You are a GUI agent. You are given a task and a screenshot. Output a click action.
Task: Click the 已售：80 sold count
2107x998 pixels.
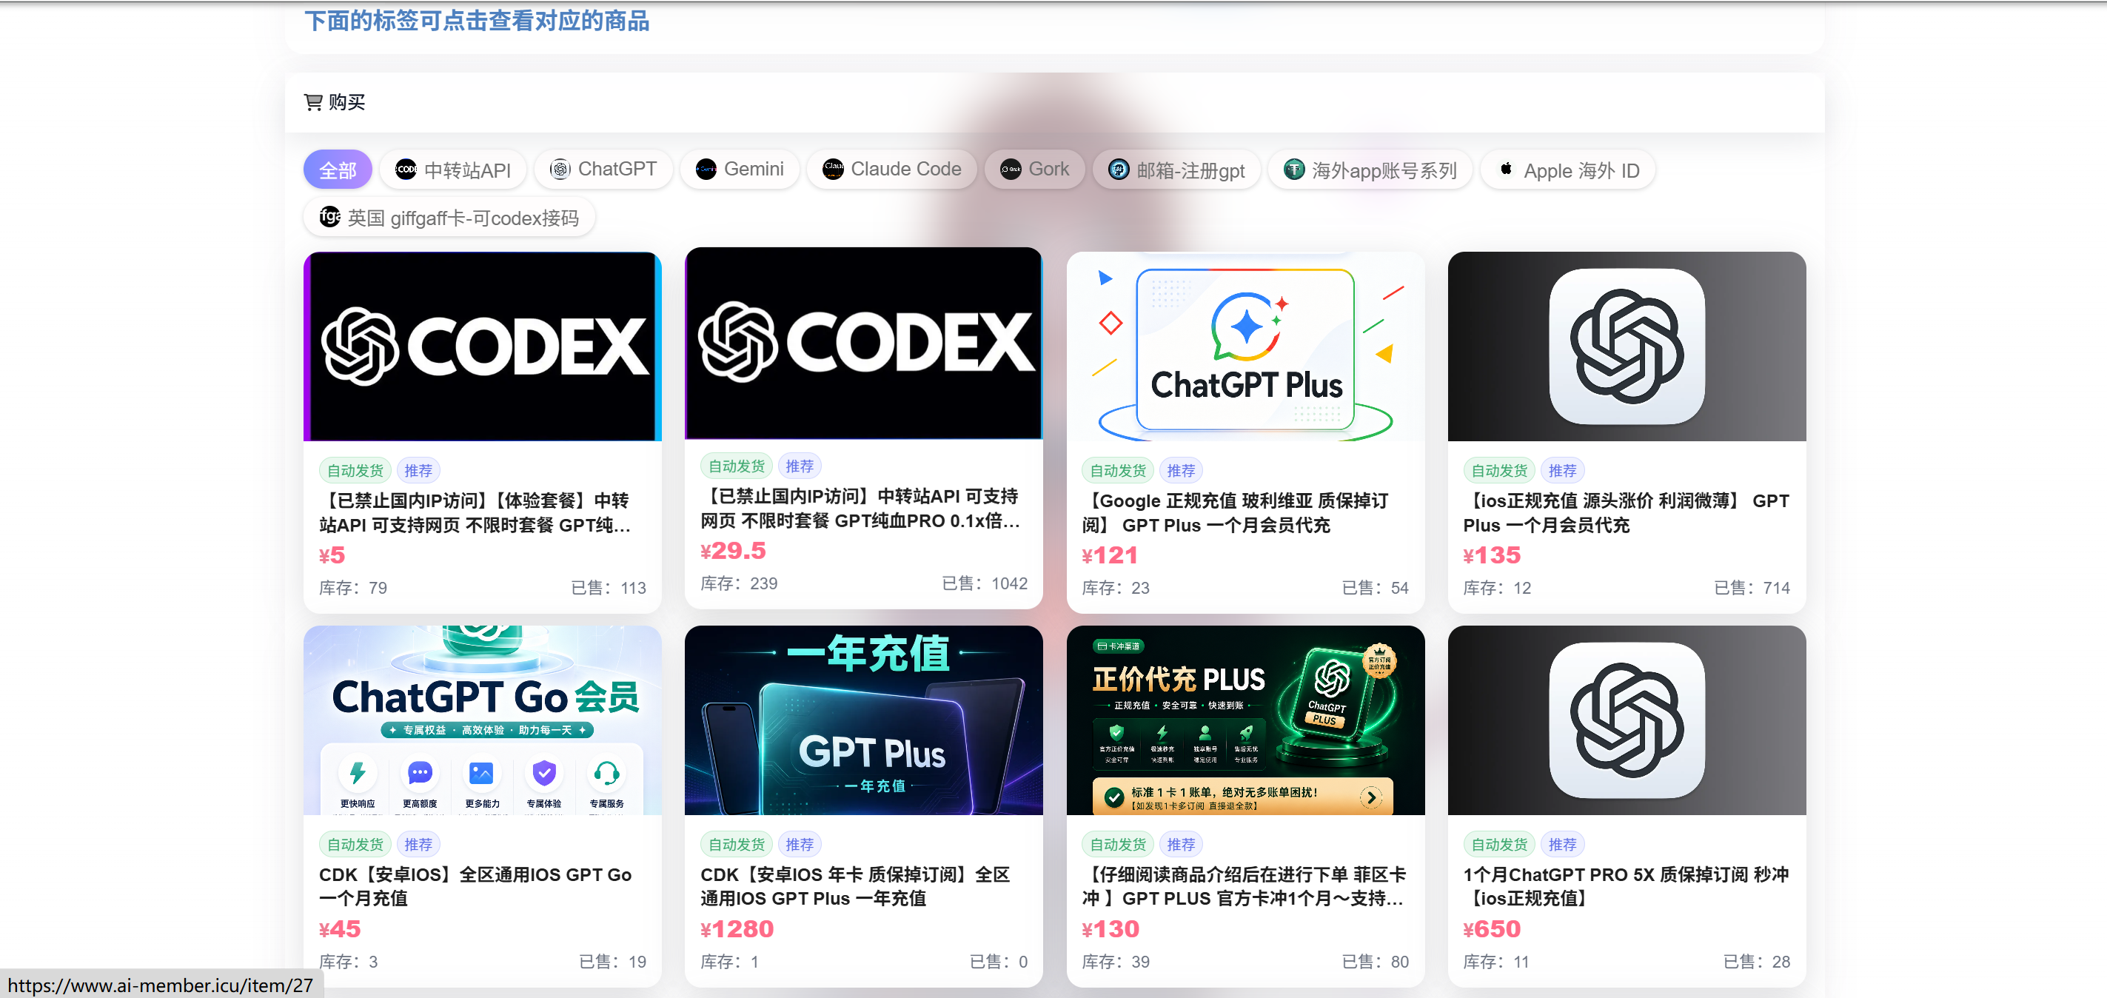point(1376,962)
